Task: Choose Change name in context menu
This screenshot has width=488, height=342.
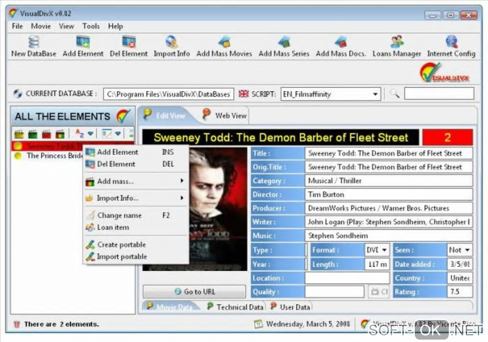Action: 136,215
